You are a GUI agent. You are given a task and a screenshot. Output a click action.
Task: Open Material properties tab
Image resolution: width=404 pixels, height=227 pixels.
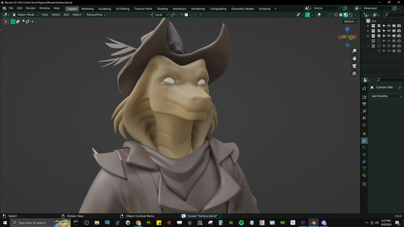(x=364, y=175)
